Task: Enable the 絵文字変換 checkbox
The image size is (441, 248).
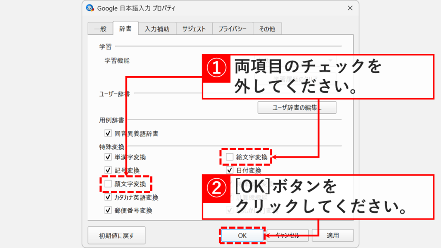Action: (x=230, y=157)
